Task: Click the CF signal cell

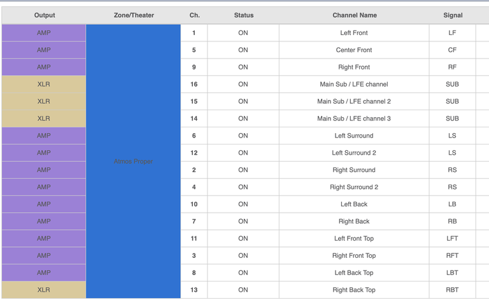Action: click(452, 50)
